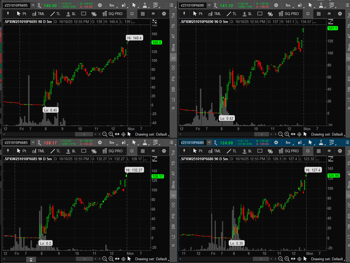The image size is (350, 263).
Task: Toggle the 'All' option in P6680 toolbar
Action: [329, 151]
